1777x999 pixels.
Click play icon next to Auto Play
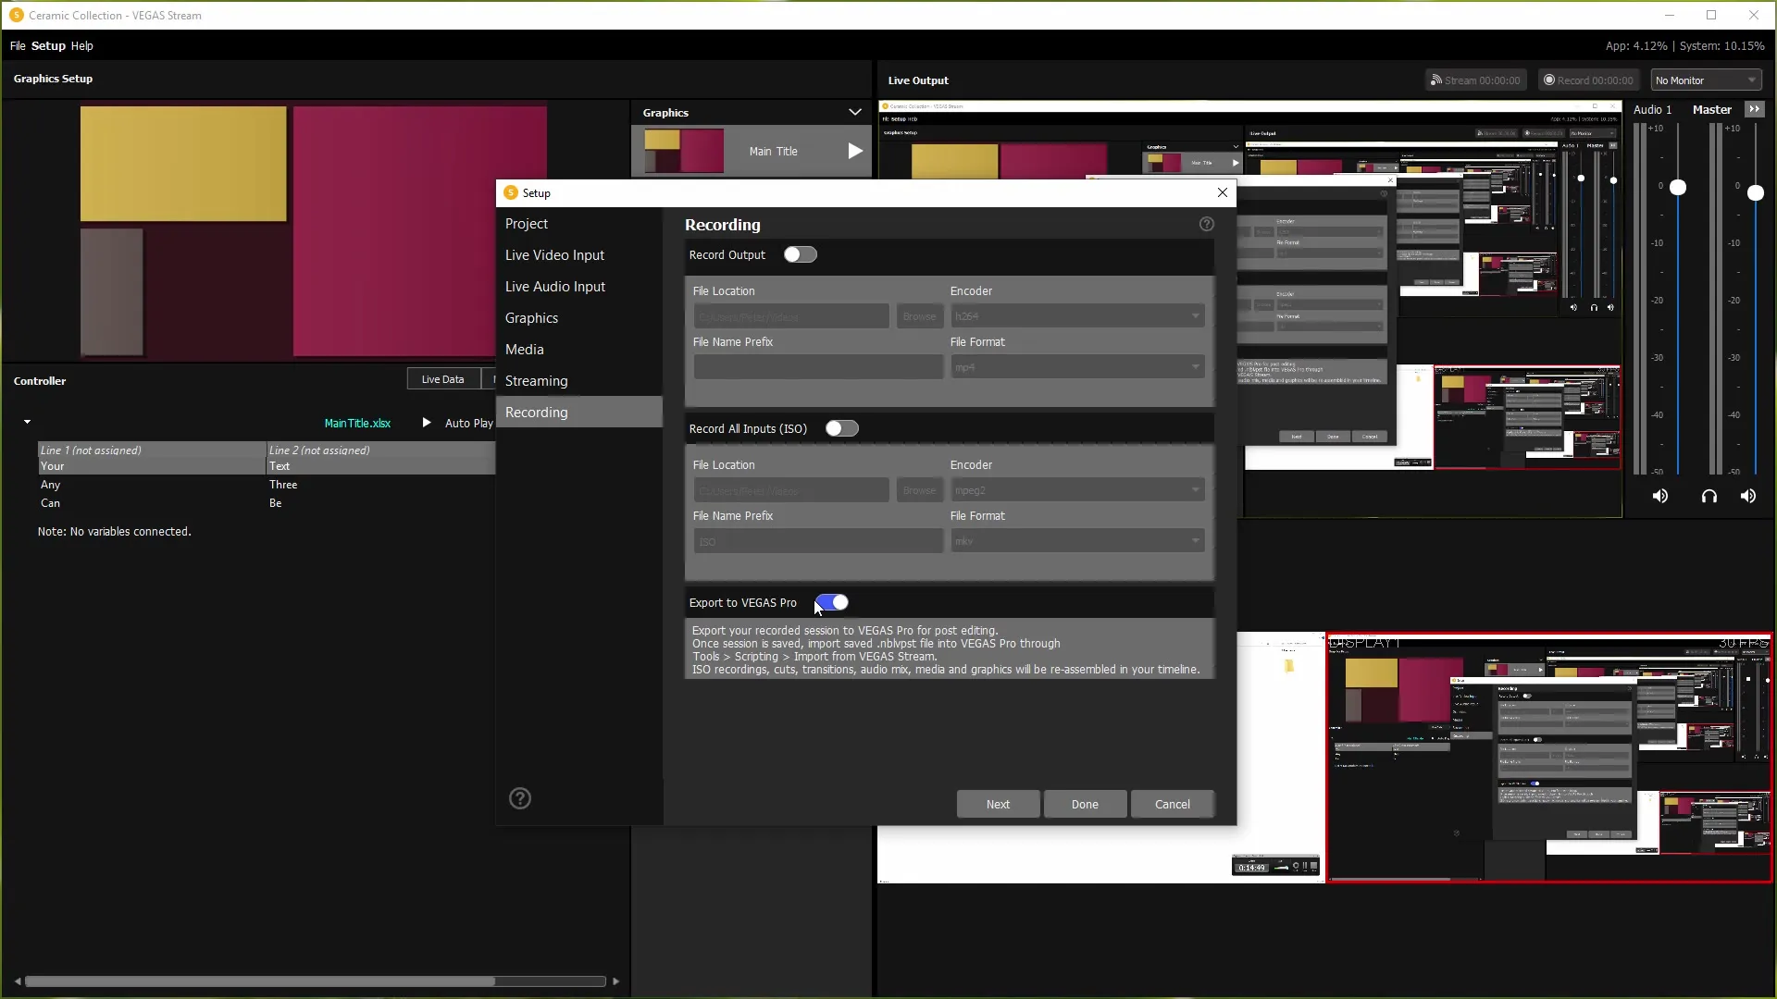coord(427,423)
